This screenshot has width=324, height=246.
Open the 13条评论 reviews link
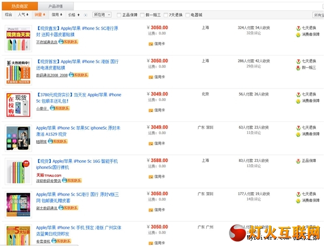(254, 166)
